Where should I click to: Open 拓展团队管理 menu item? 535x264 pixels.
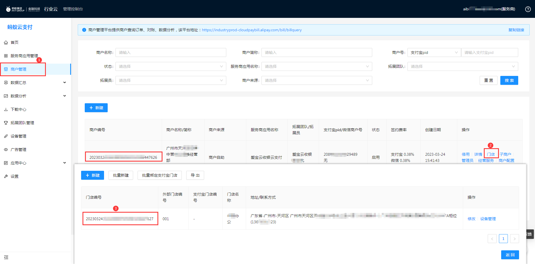pos(22,123)
